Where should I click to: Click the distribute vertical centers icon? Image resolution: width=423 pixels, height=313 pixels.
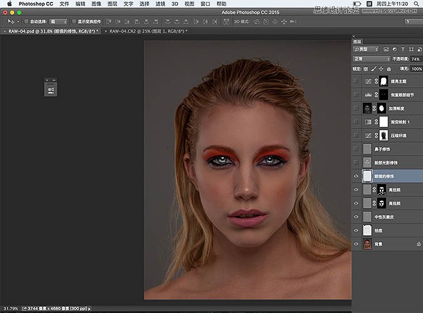point(177,21)
